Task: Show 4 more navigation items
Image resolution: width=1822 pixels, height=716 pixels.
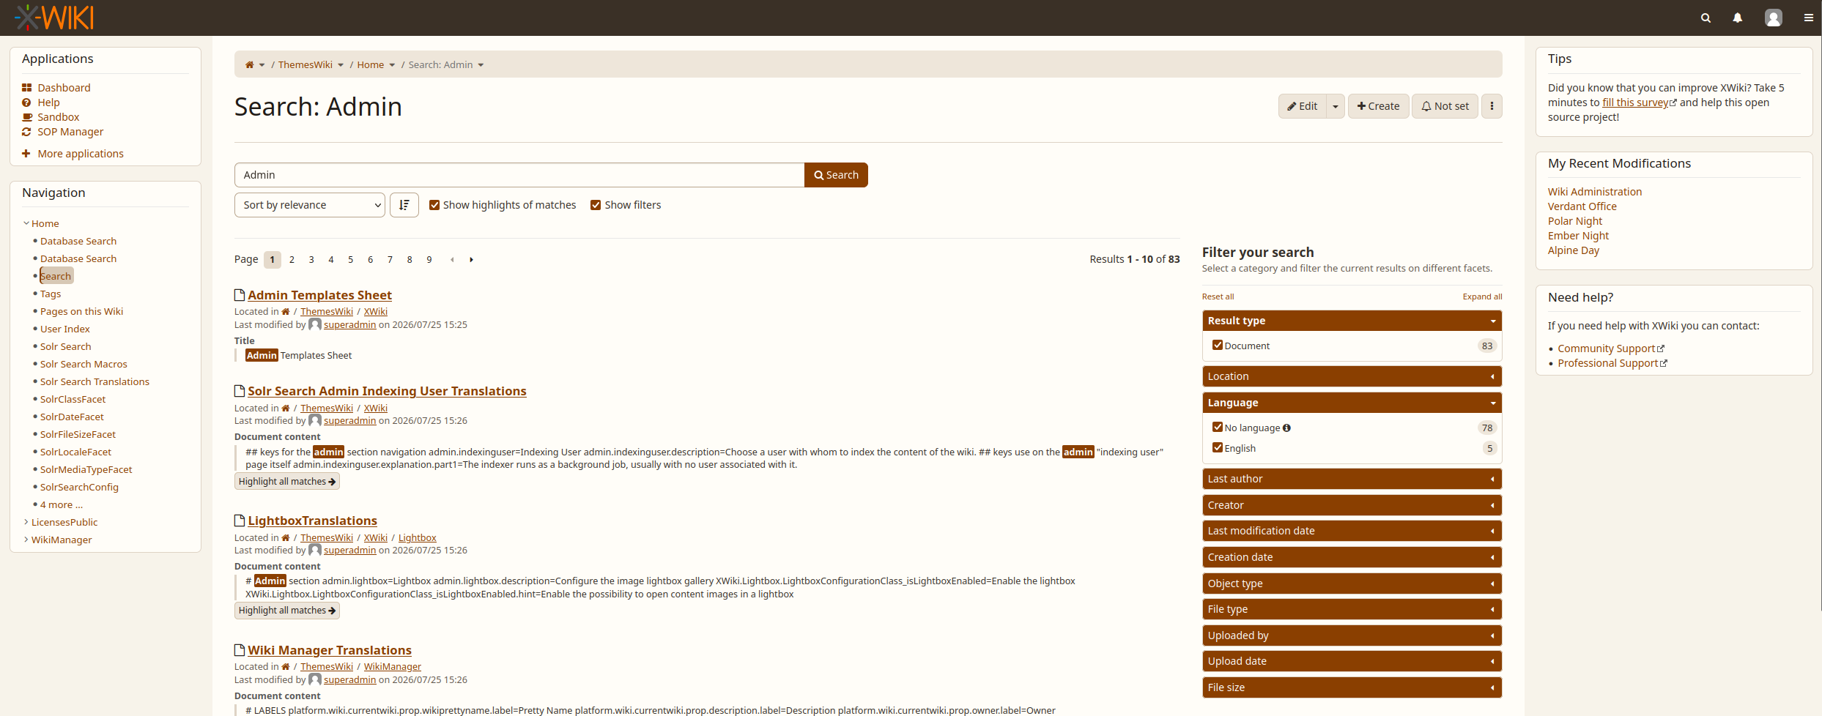Action: pos(62,504)
